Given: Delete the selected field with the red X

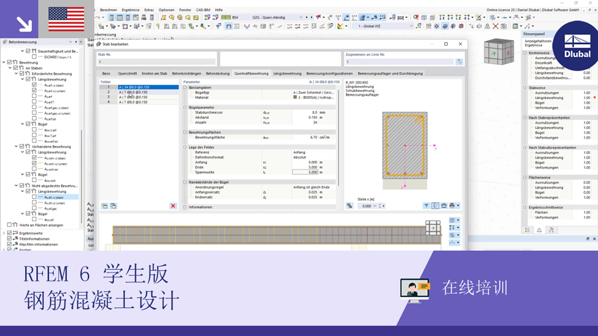Looking at the screenshot, I should pos(173,206).
